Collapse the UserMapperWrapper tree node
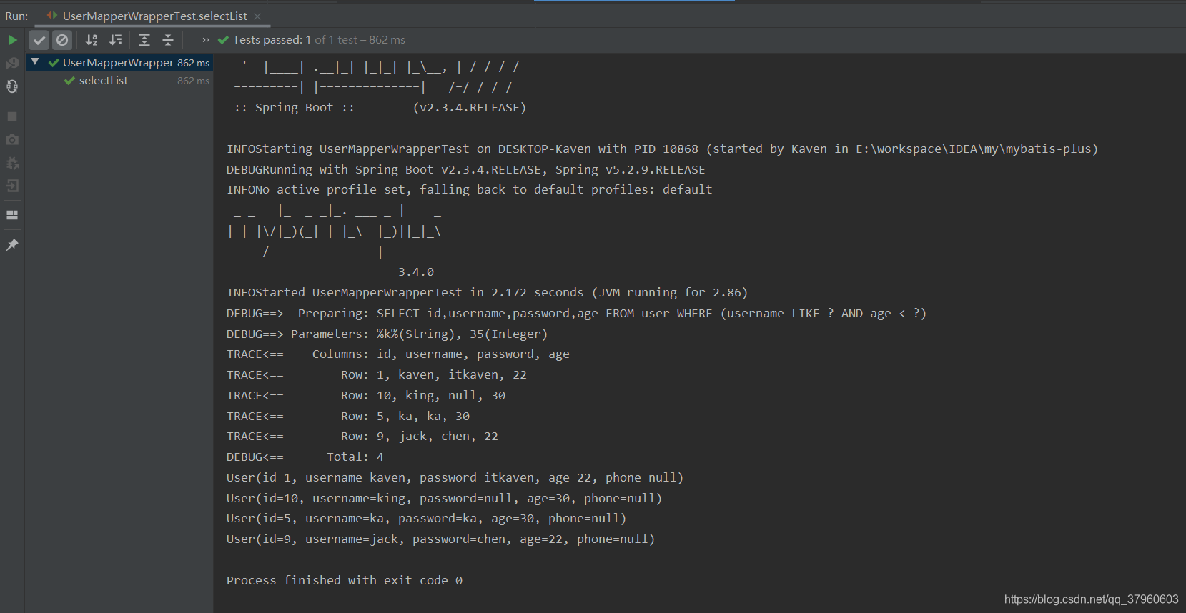Viewport: 1186px width, 613px height. [x=35, y=62]
